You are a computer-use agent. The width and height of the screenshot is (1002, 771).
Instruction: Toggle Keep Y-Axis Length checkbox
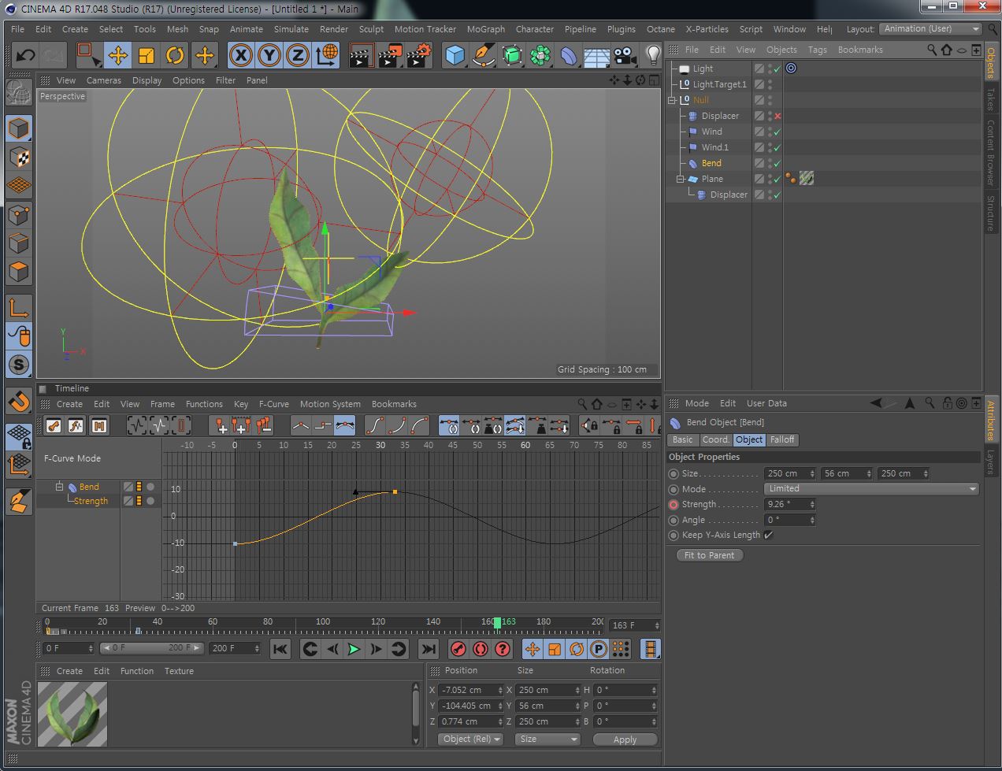769,535
